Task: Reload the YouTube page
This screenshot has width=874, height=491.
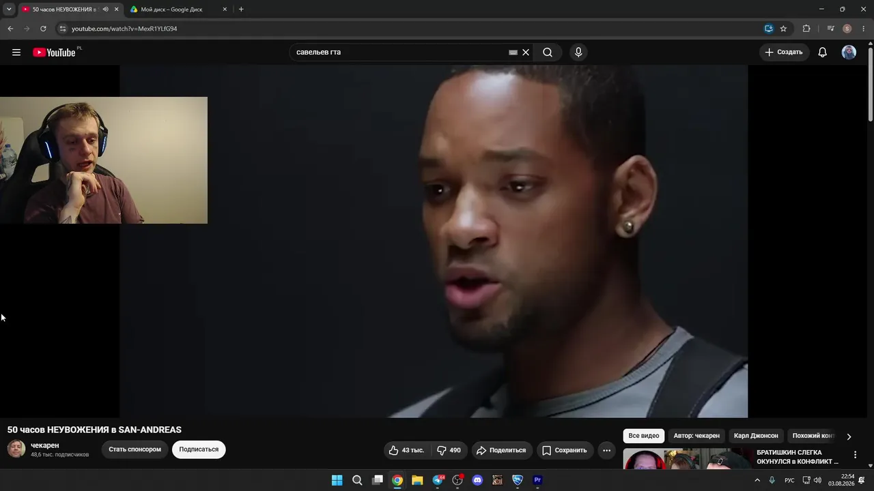Action: coord(43,29)
